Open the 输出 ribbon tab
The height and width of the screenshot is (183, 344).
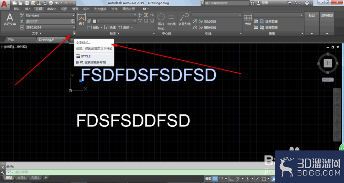coord(86,9)
